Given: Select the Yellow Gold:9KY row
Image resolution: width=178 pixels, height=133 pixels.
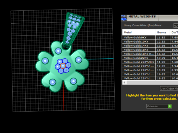Looking at the screenshot, I should coord(150,37).
